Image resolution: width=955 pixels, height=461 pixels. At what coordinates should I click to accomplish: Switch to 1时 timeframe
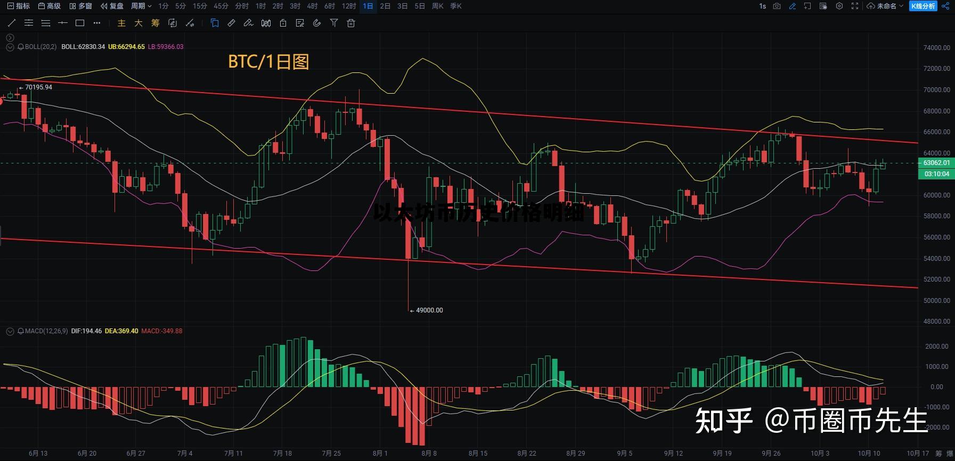click(x=260, y=6)
